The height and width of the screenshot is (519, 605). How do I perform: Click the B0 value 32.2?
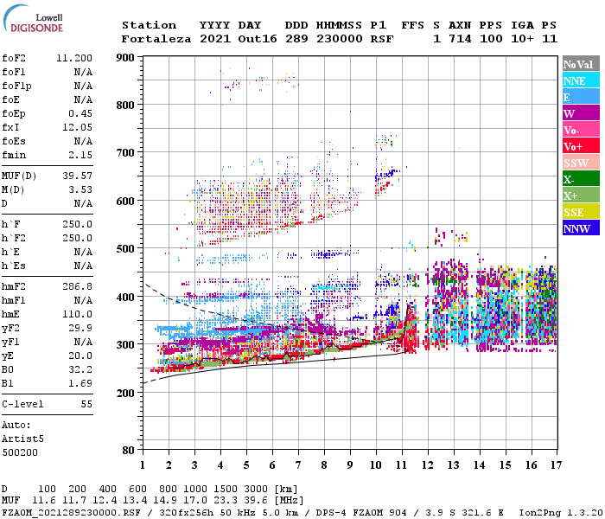click(x=80, y=369)
